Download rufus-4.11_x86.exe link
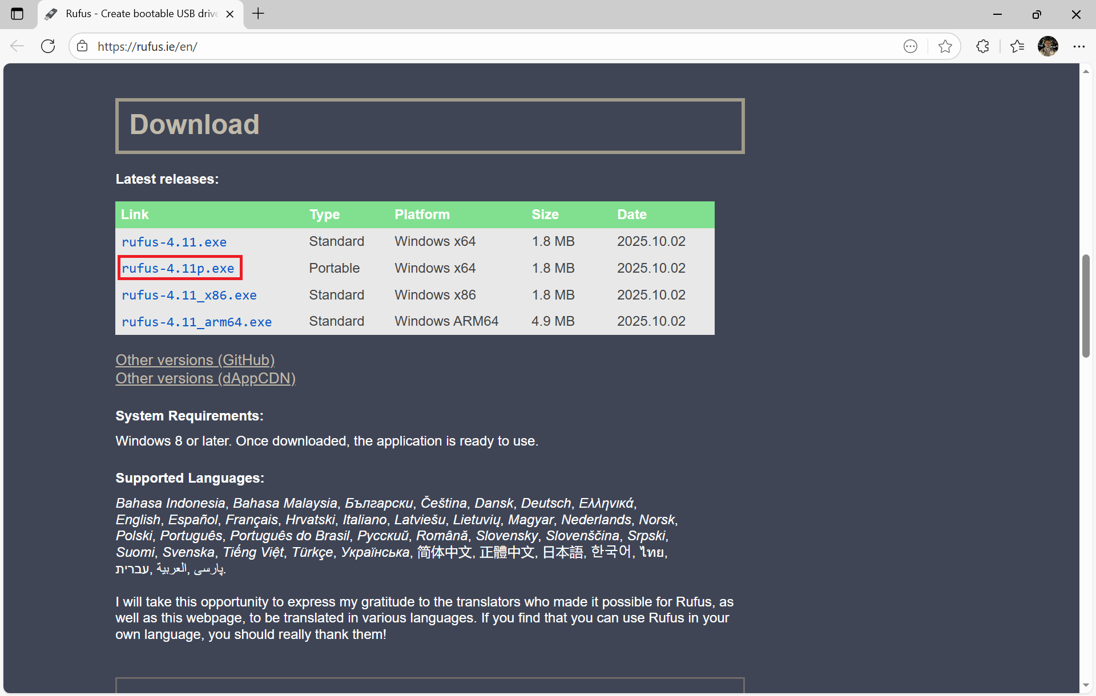Viewport: 1096px width, 696px height. (x=189, y=295)
